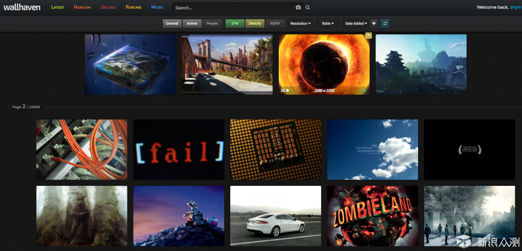
Task: Enable the NSFW purity filter
Action: point(275,23)
